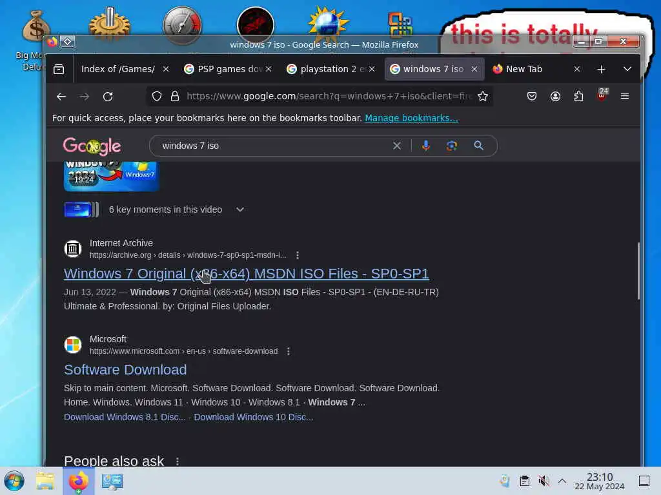Click the forward navigation arrow

coord(85,97)
